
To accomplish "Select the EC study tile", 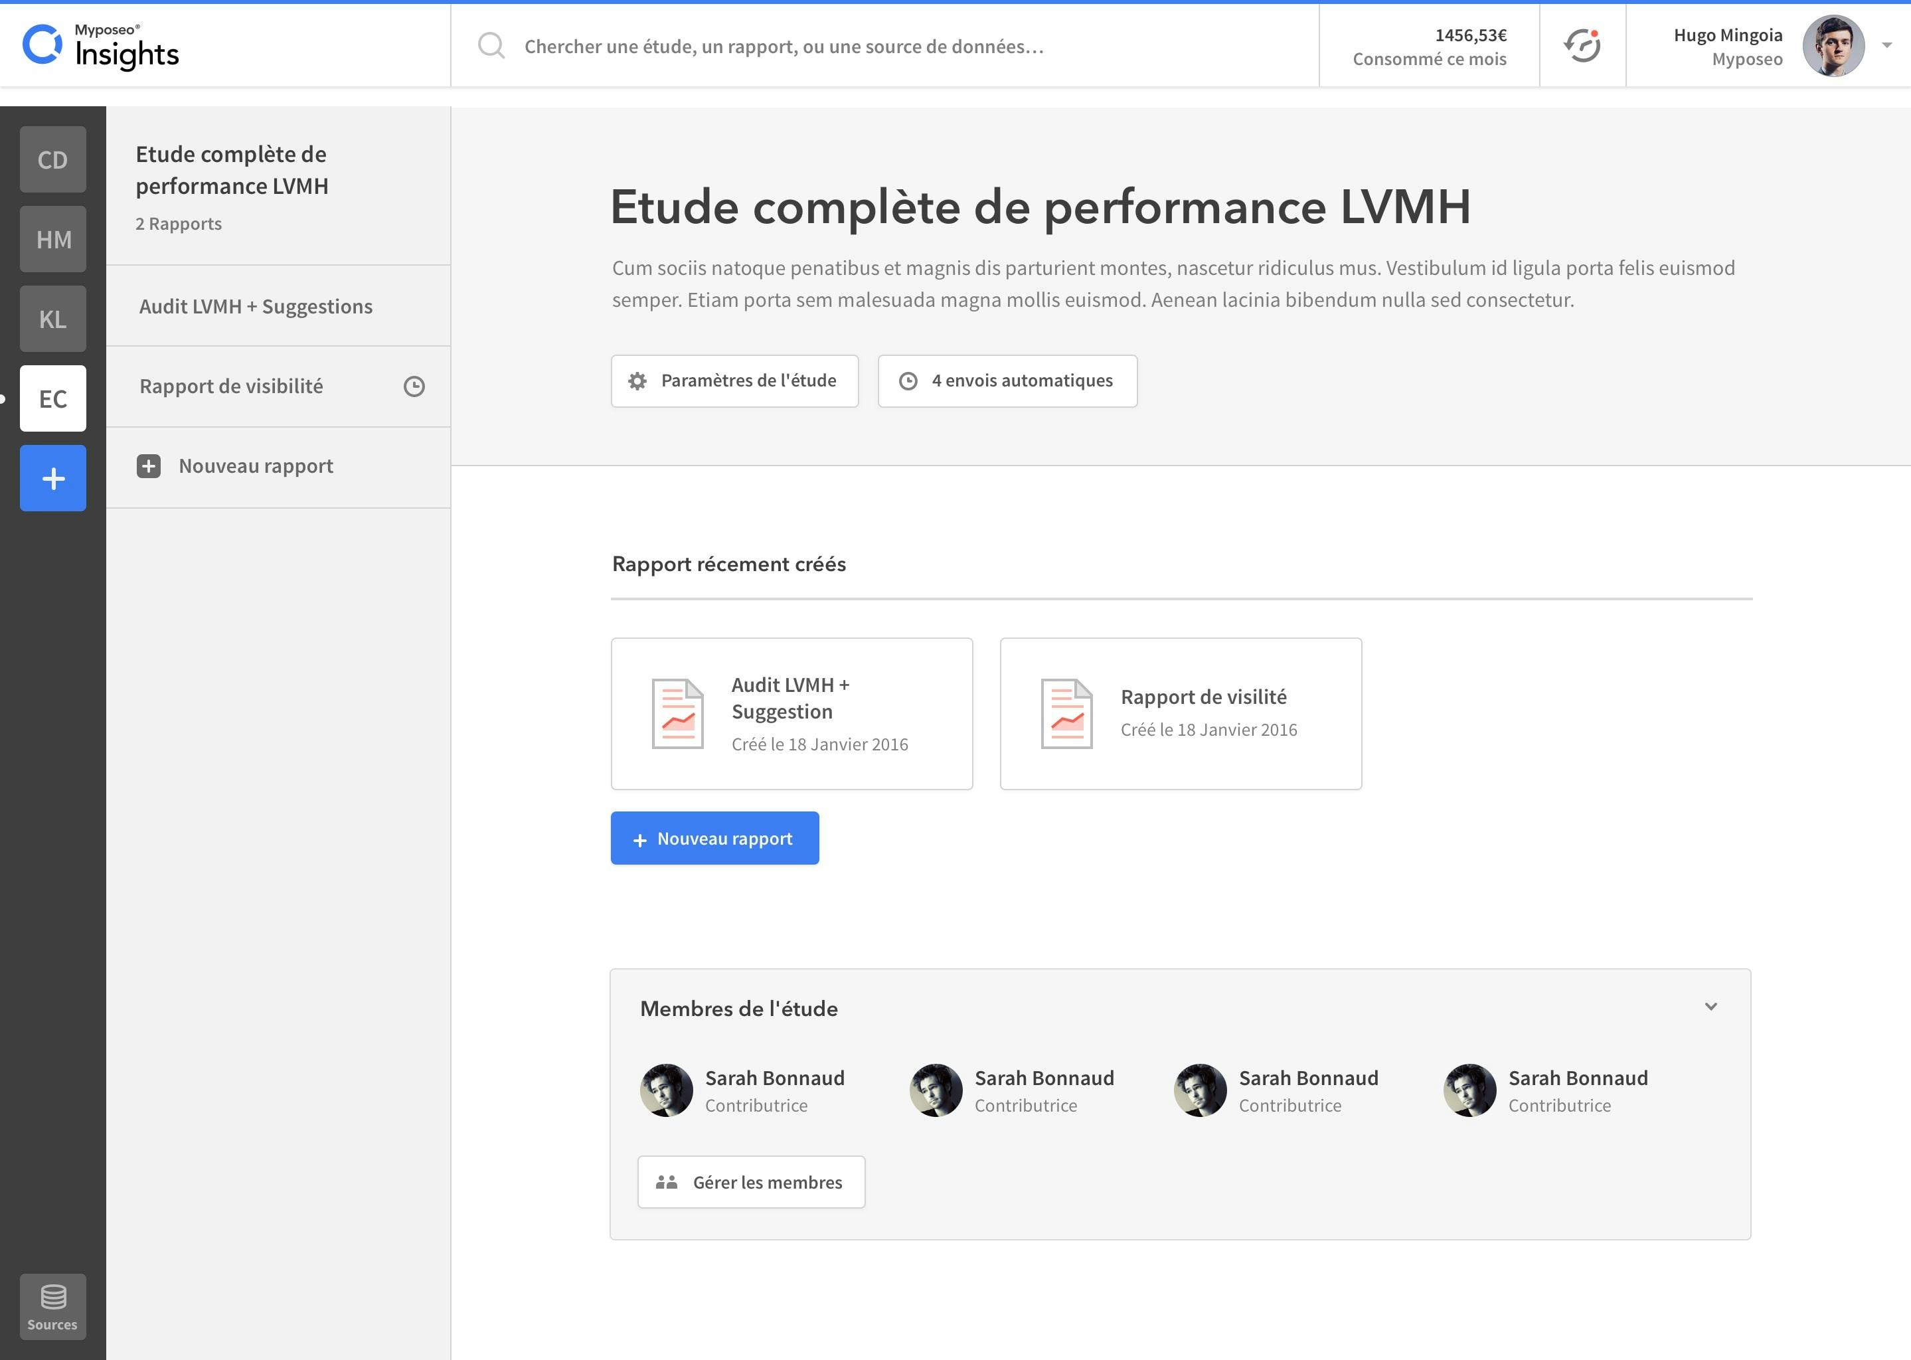I will pyautogui.click(x=52, y=398).
